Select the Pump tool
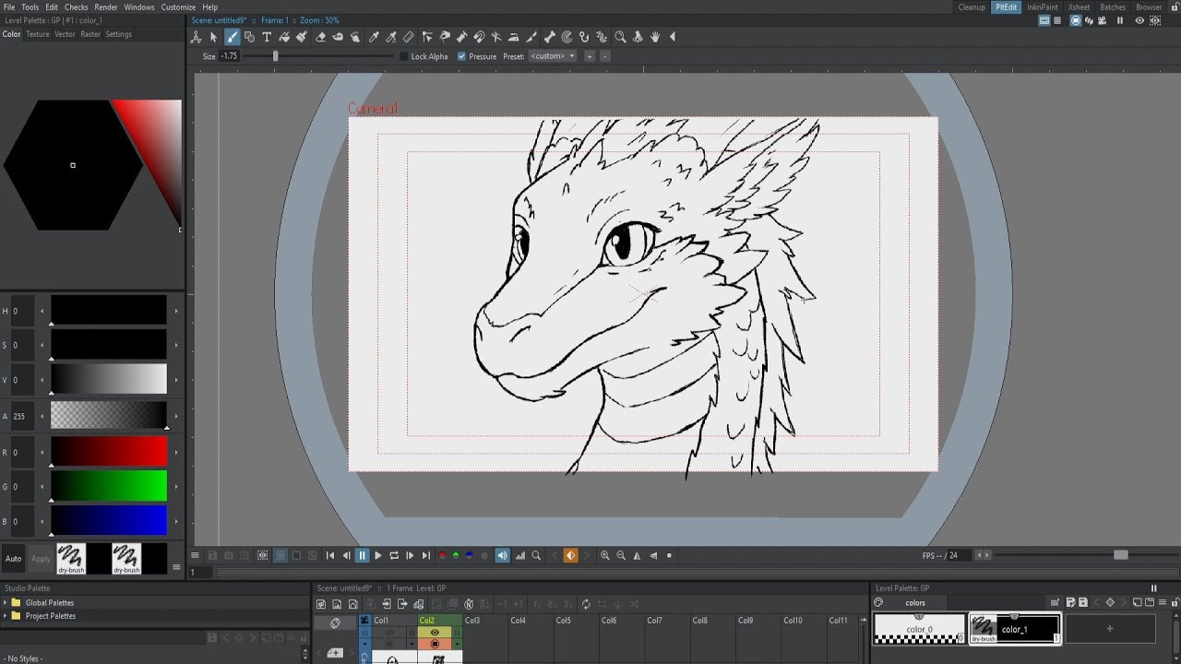Screen dimensions: 1181x664 (461, 37)
